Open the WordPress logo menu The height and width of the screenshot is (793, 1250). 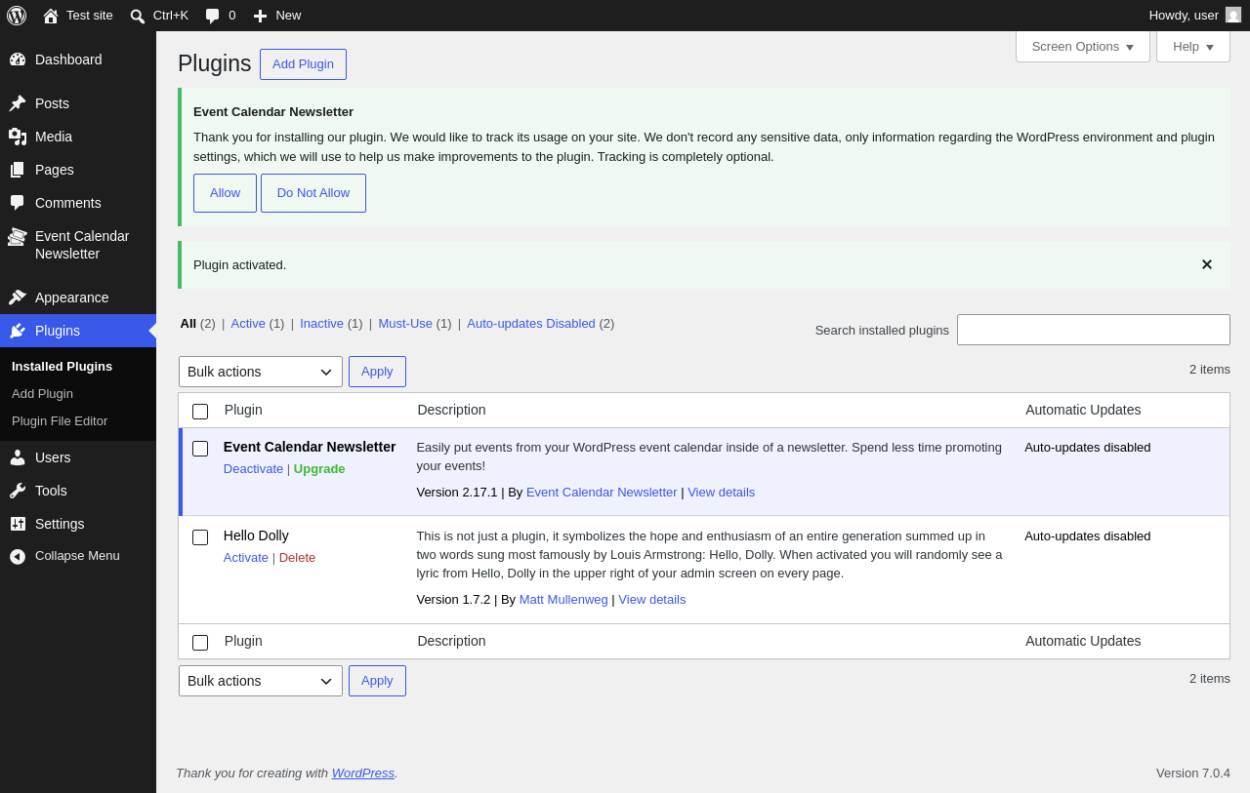tap(17, 16)
